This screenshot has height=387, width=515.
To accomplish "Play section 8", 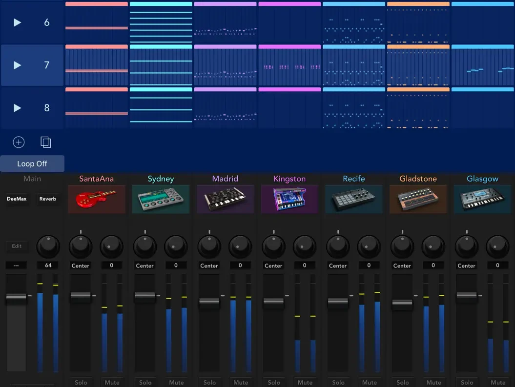I will (18, 108).
